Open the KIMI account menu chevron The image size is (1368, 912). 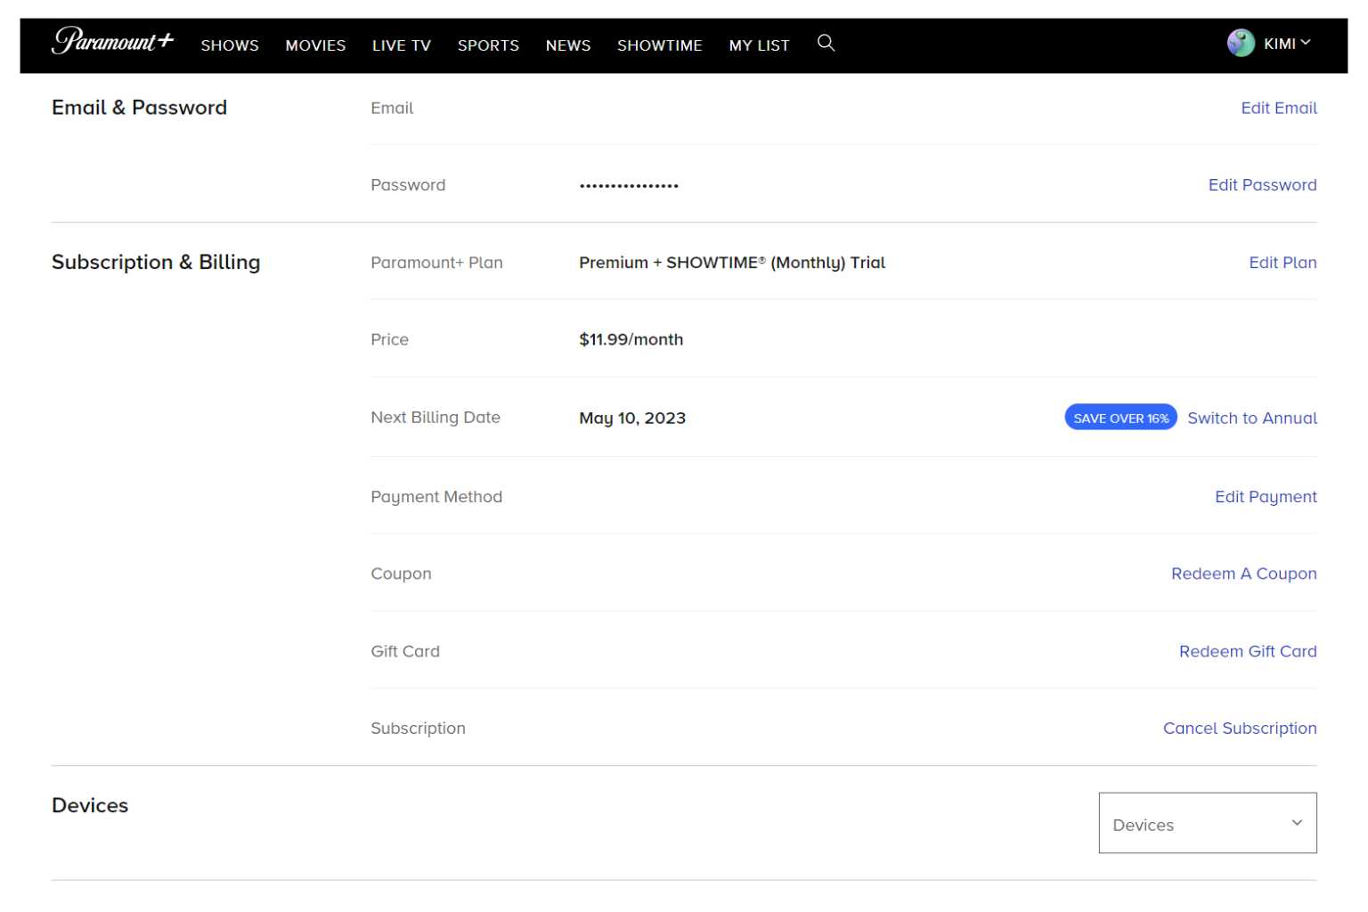pyautogui.click(x=1307, y=42)
